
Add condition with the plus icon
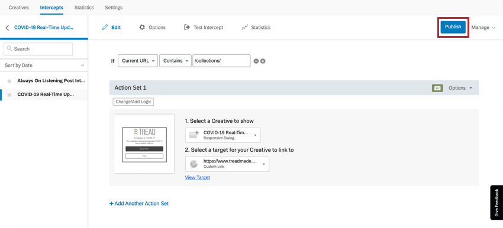coord(263,61)
